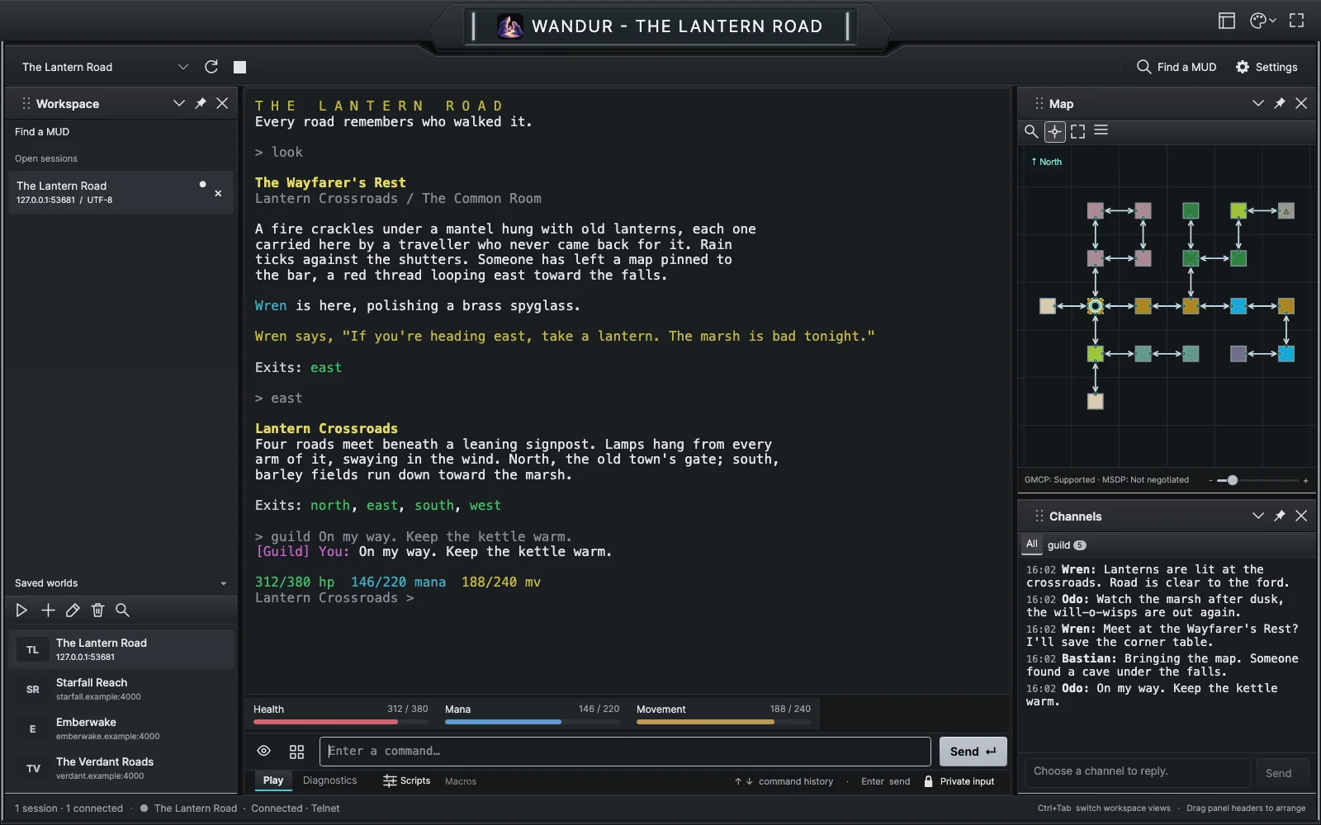Open the Scripts tab
This screenshot has width=1321, height=825.
[x=406, y=780]
